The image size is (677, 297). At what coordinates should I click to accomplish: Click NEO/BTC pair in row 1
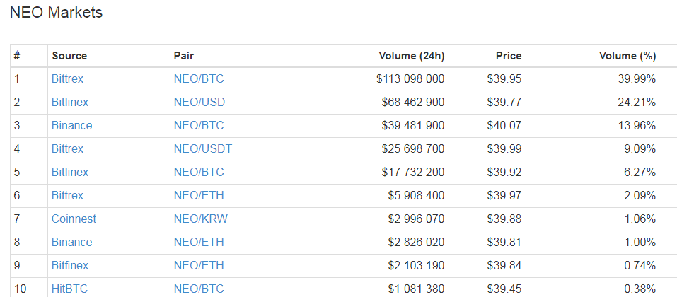point(199,78)
